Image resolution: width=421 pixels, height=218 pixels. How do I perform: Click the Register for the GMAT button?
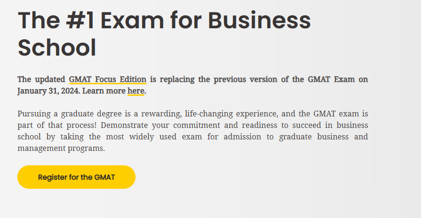76,177
